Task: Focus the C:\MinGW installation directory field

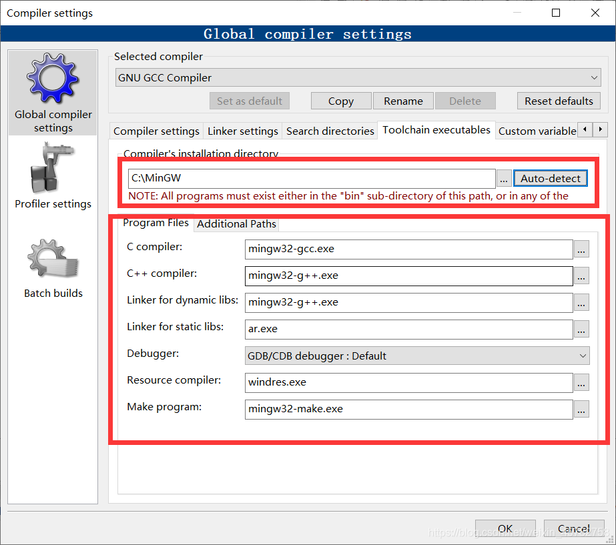Action: 312,179
